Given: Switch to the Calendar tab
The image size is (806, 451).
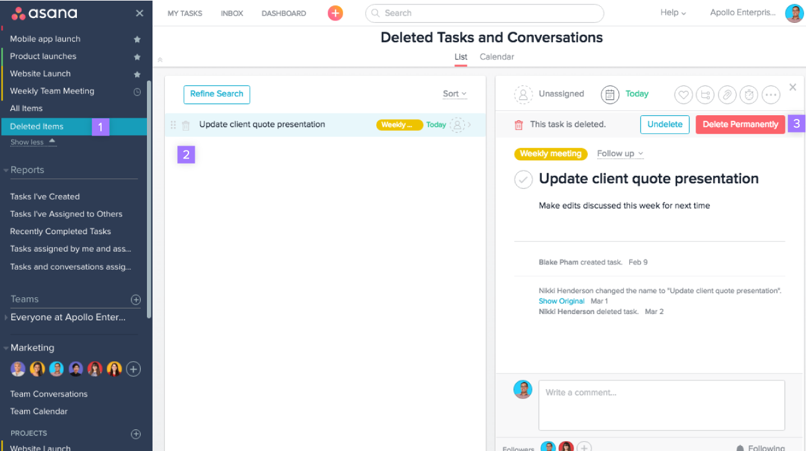Looking at the screenshot, I should point(497,57).
